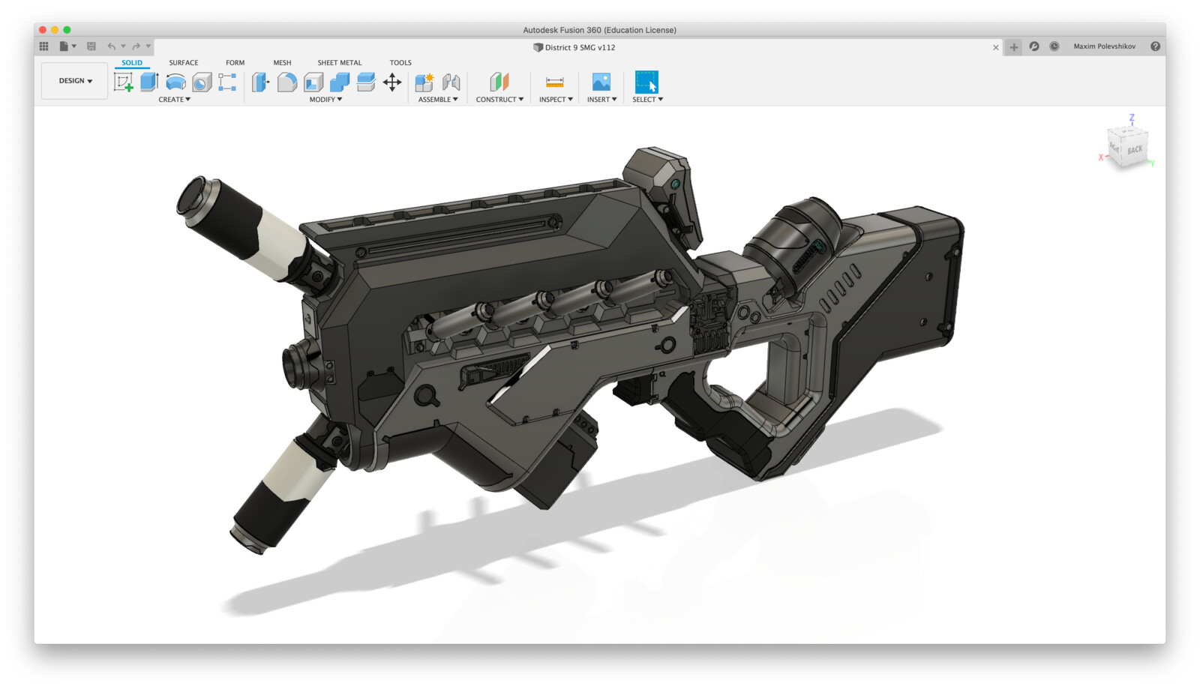The width and height of the screenshot is (1200, 689).
Task: Select the Shell tool
Action: (x=313, y=82)
